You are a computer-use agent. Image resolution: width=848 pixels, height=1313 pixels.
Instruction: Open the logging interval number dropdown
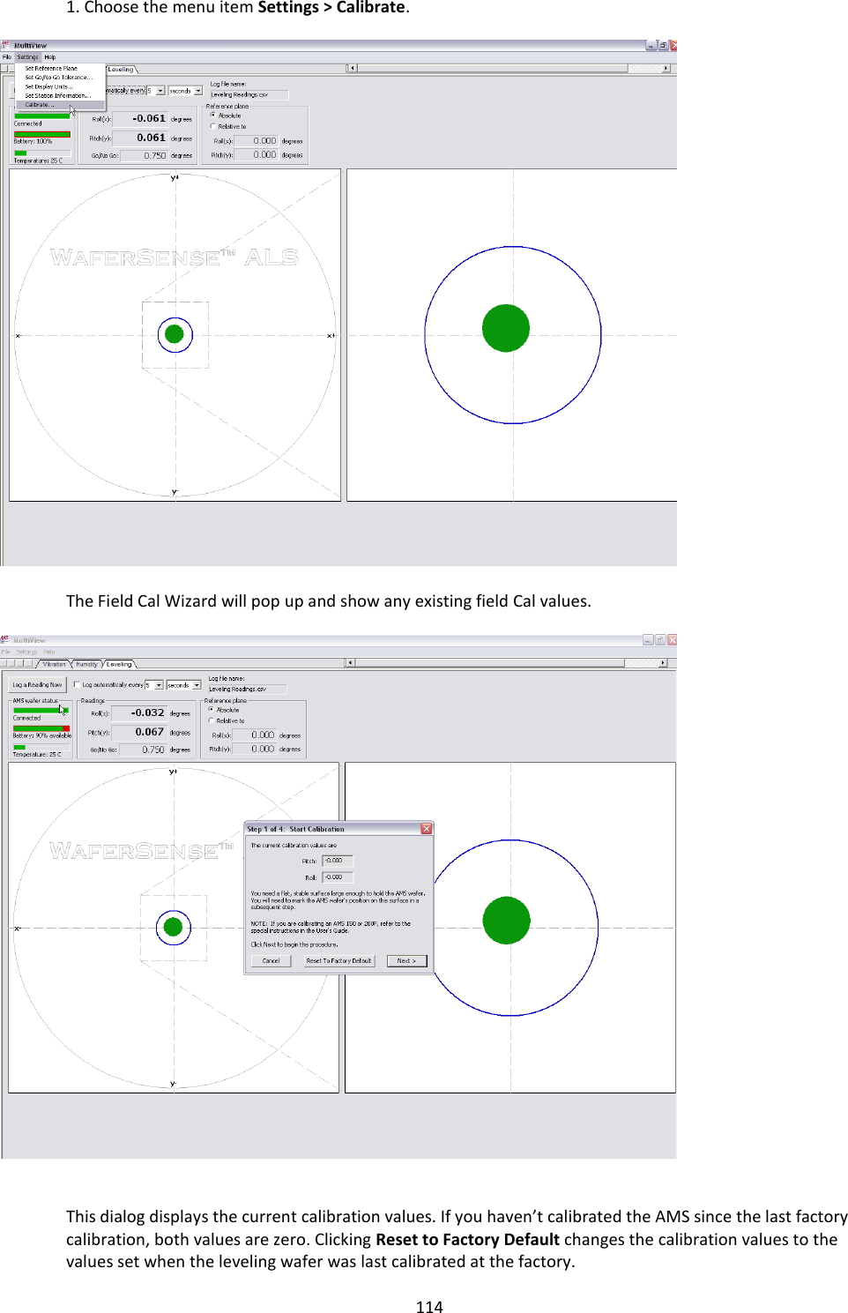tap(159, 686)
